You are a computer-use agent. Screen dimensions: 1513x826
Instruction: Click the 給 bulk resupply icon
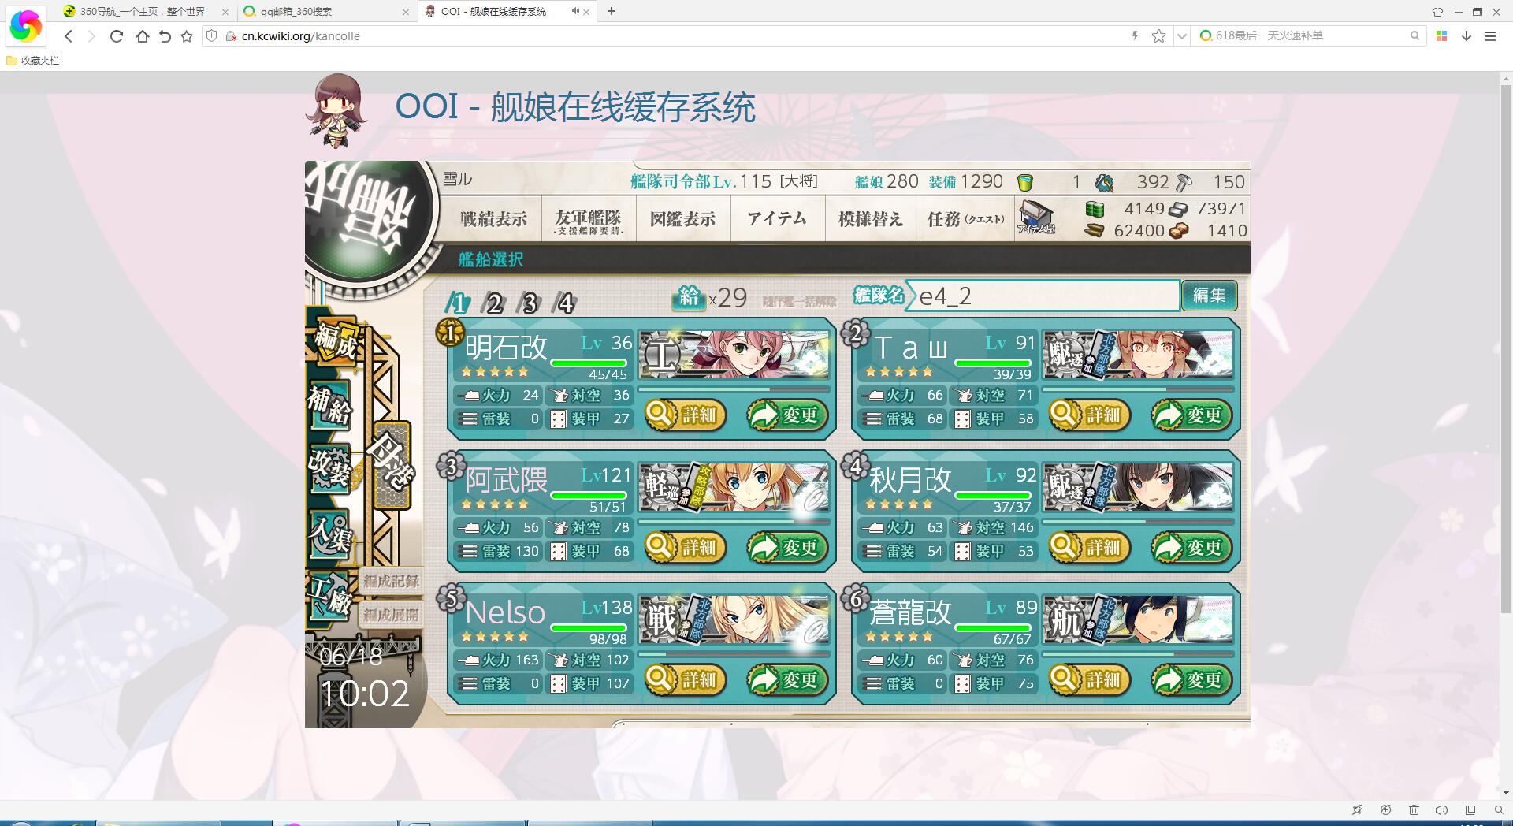(x=690, y=297)
